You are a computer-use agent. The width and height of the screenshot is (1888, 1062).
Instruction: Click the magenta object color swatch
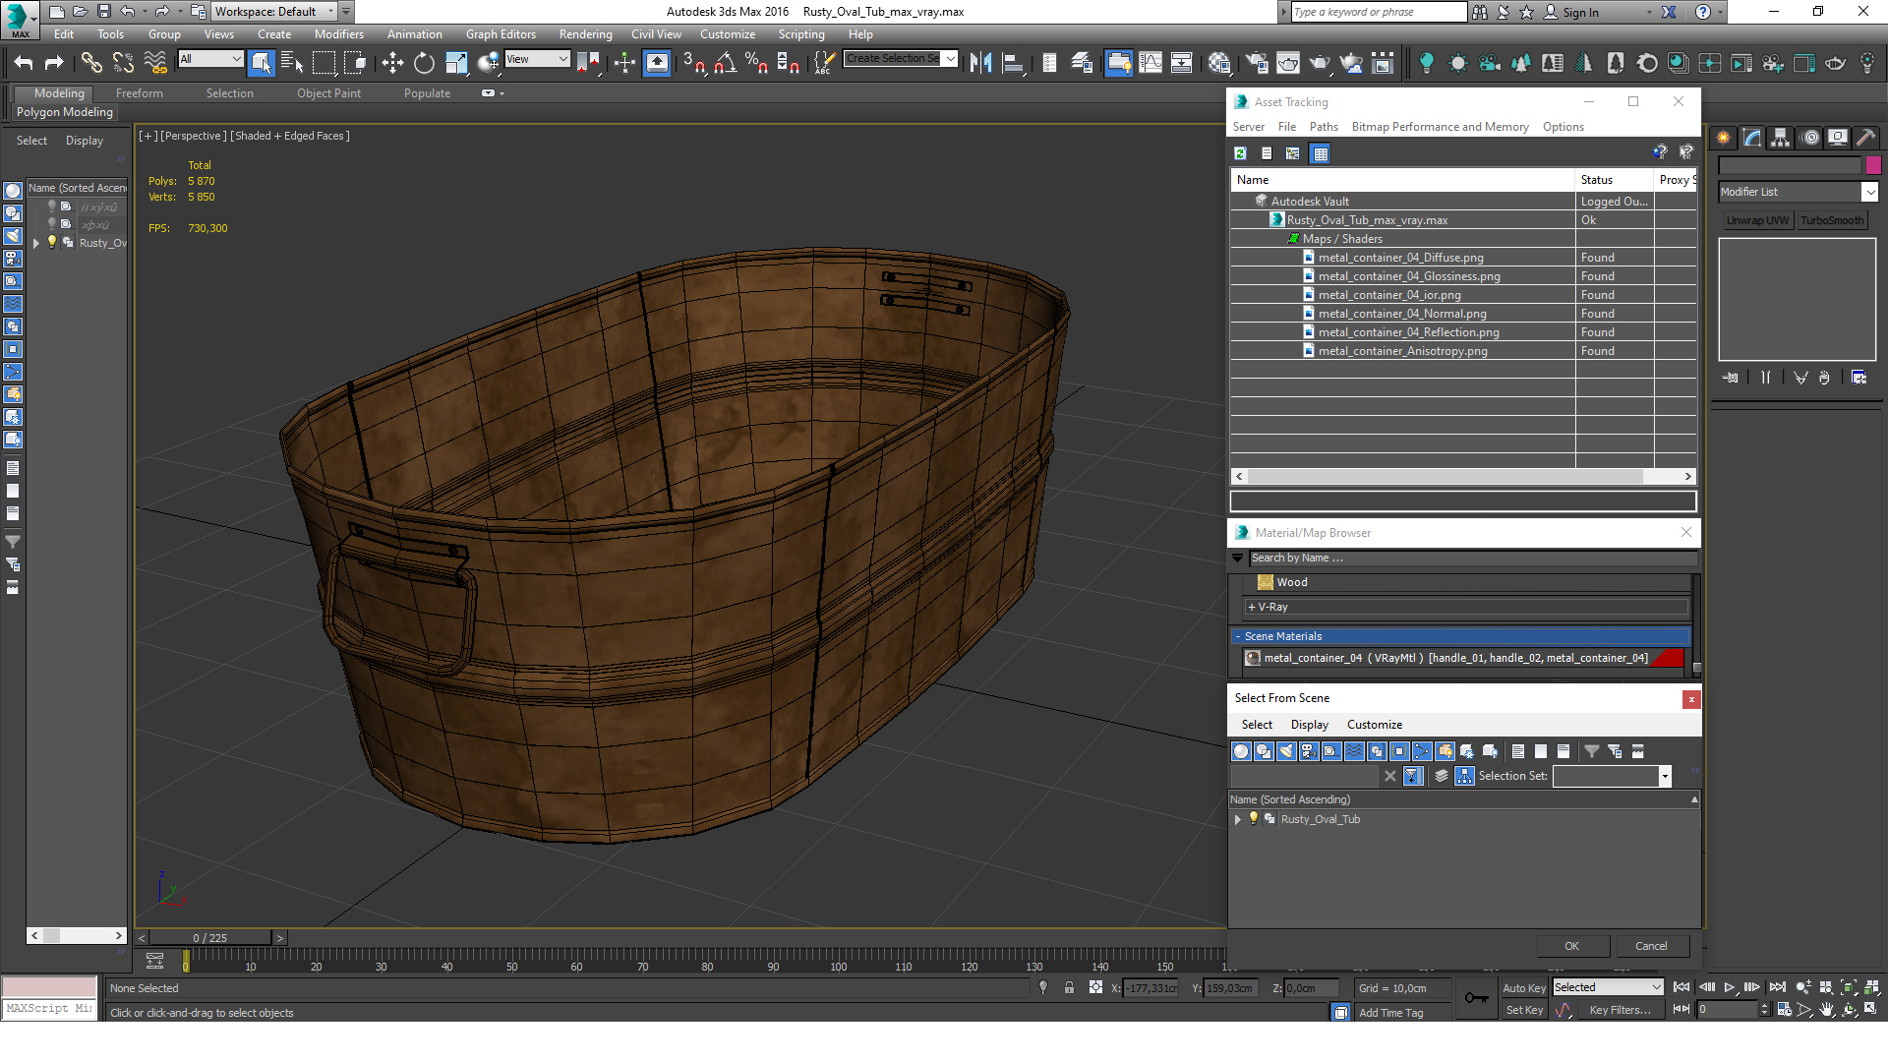(1873, 165)
